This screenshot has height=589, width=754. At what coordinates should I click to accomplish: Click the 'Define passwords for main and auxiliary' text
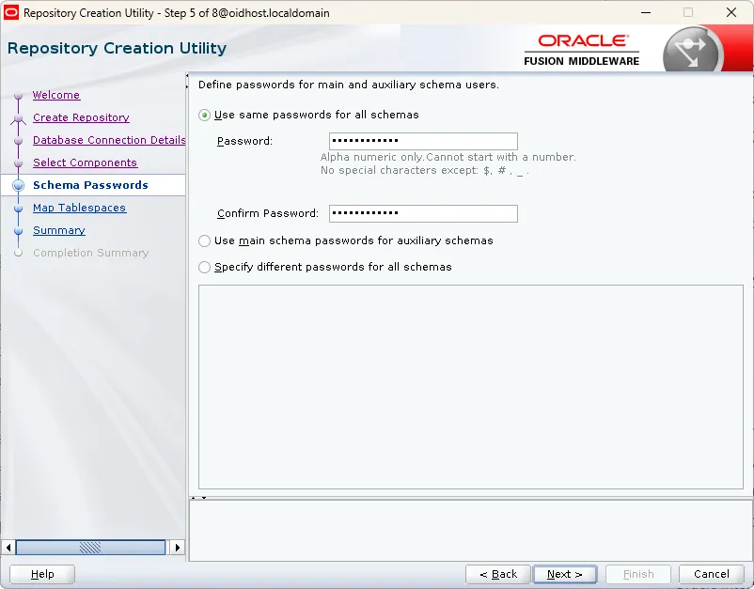pos(349,85)
